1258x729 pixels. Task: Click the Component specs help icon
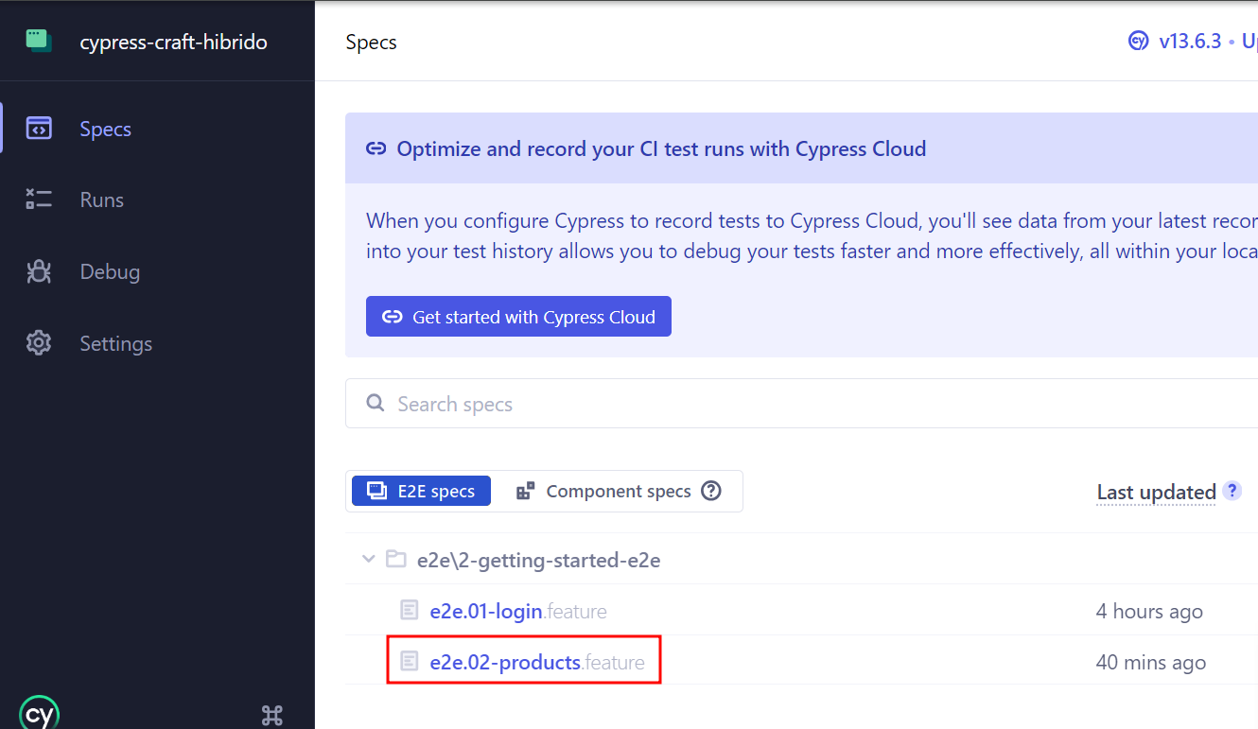click(710, 491)
